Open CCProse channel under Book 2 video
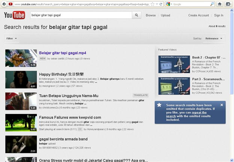 [200, 71]
